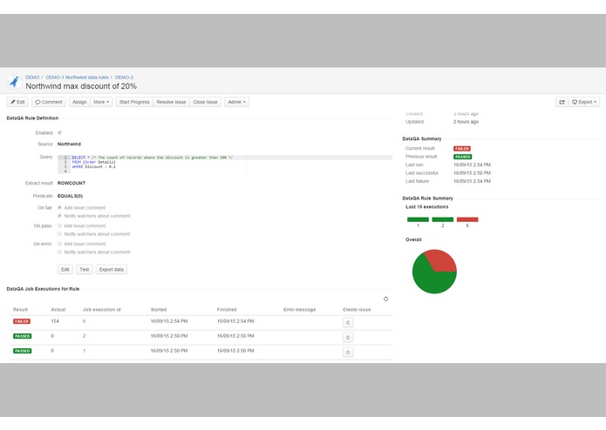
Task: Click Resolve Issue button
Action: coord(171,102)
